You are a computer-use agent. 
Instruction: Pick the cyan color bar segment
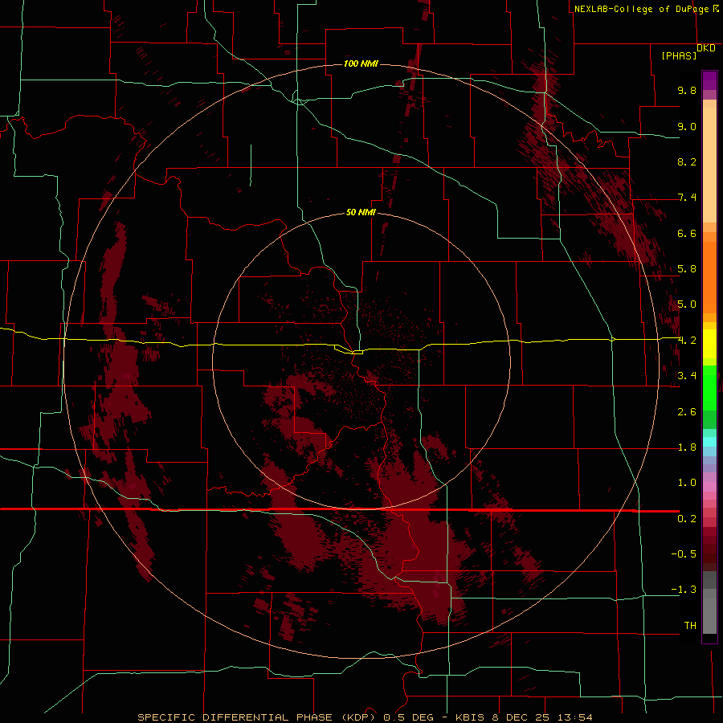709,442
